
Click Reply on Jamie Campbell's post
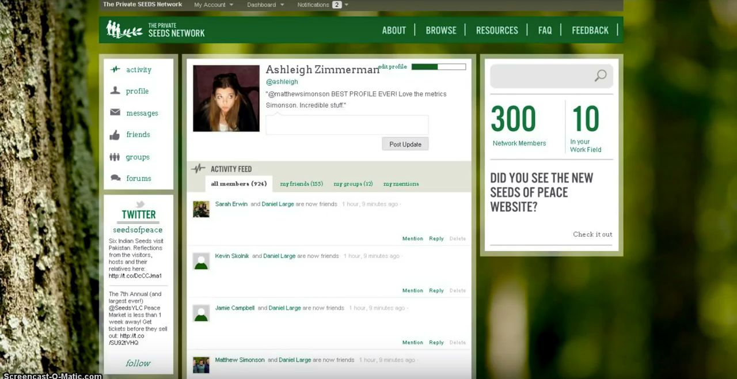[436, 342]
